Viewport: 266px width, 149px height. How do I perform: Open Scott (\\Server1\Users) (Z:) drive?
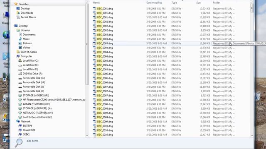37,117
